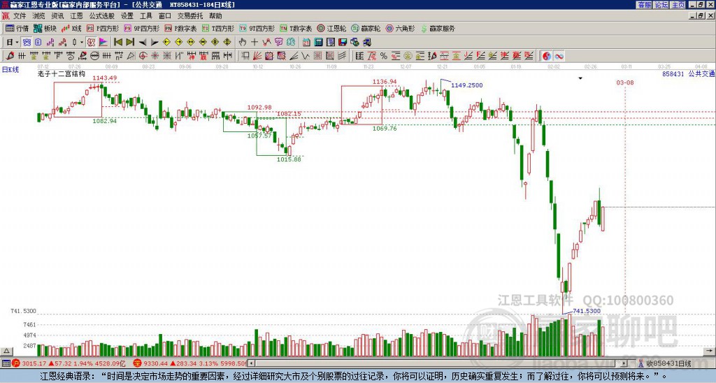
Task: Click the 板块 toolbar button
Action: point(45,28)
